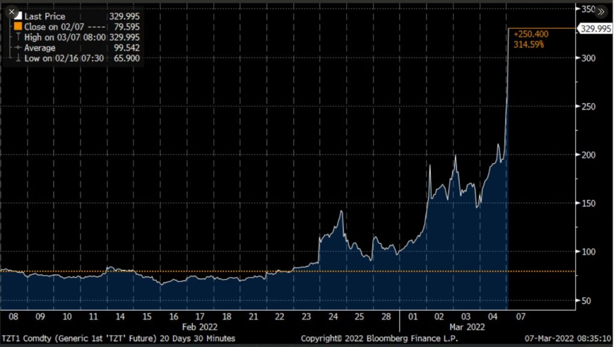This screenshot has height=347, width=616.
Task: Select the 'Low on 02/16 07:30' legend label
Action: click(64, 58)
